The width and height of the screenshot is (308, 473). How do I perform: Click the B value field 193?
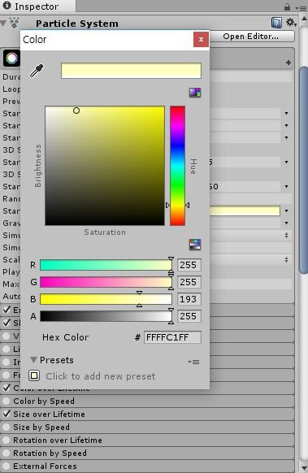click(x=189, y=299)
